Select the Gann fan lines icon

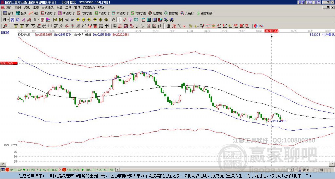[x=120, y=26]
